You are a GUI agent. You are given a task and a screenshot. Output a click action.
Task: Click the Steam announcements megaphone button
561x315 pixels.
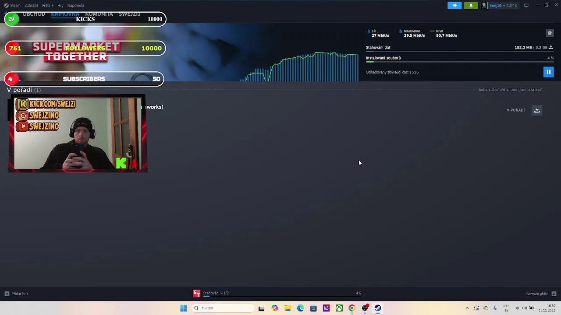pyautogui.click(x=454, y=5)
